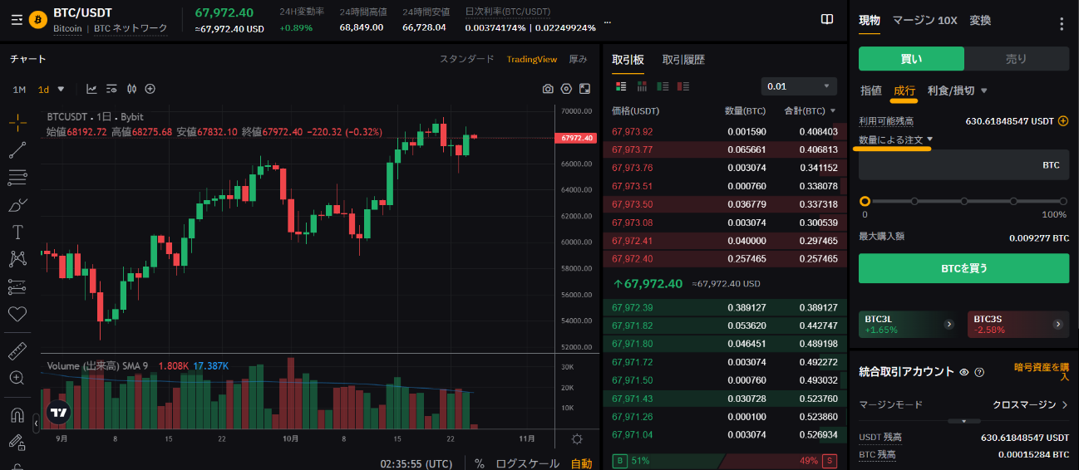1079x470 pixels.
Task: Open the Margin 10X (マージン 10X) tab
Action: click(924, 20)
